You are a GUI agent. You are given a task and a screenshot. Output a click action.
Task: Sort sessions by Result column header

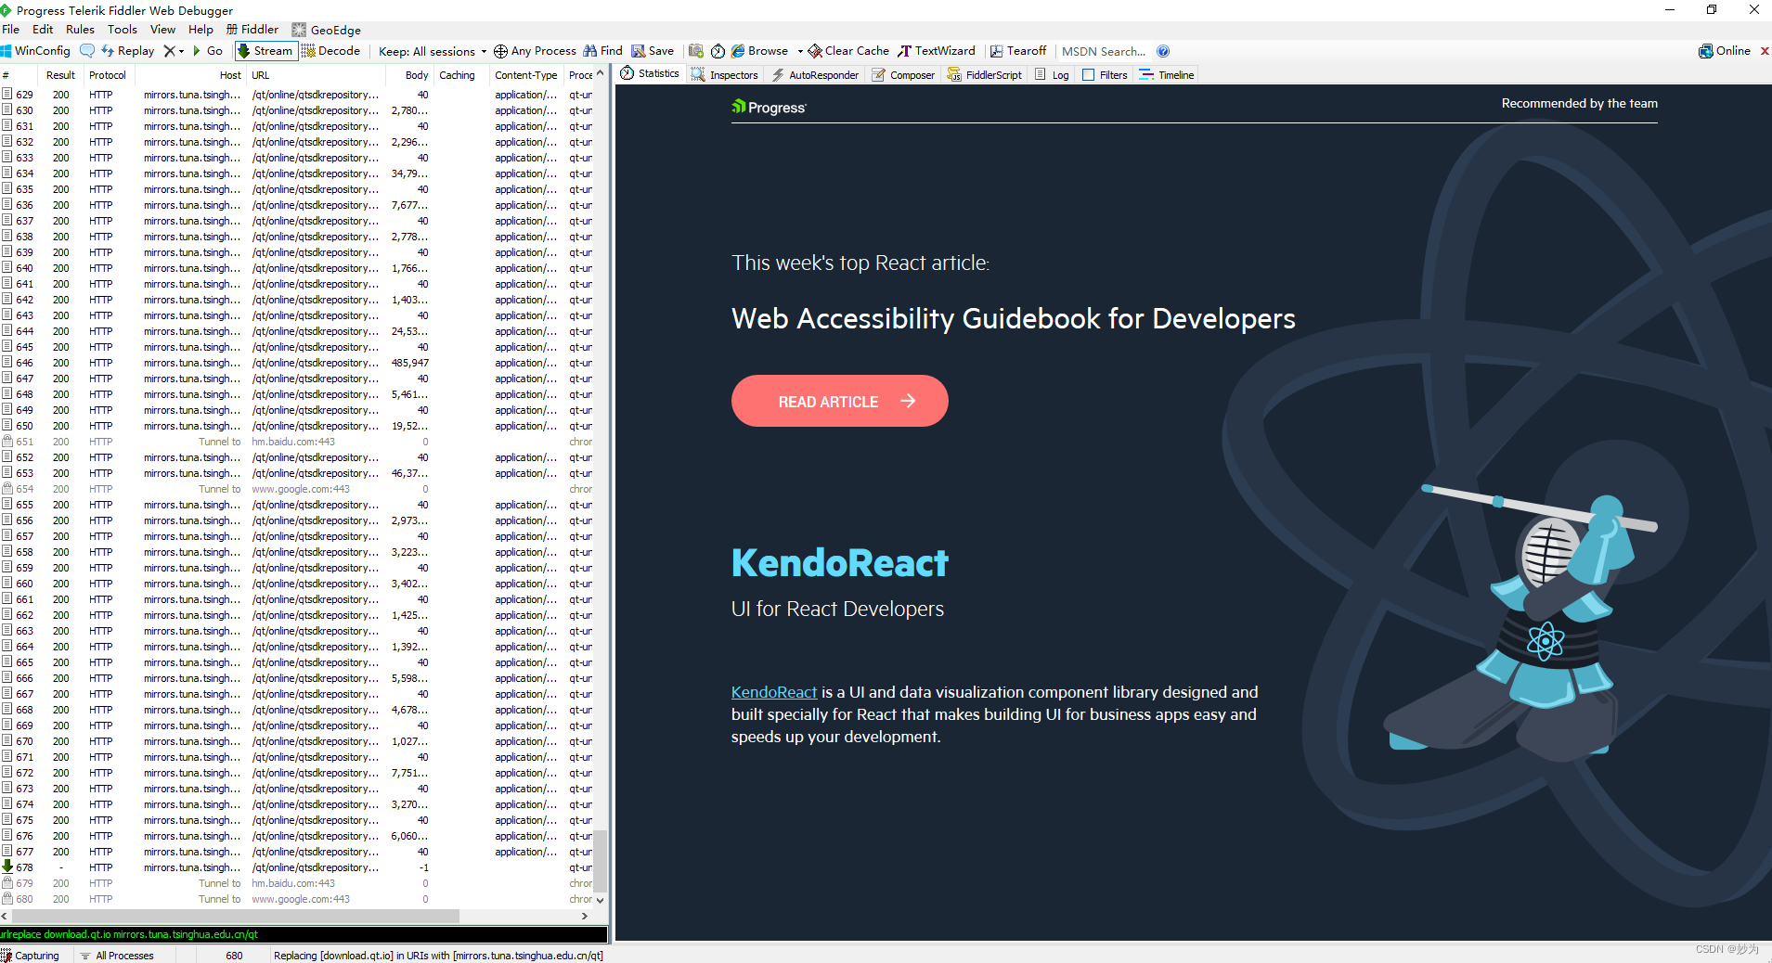pos(60,75)
